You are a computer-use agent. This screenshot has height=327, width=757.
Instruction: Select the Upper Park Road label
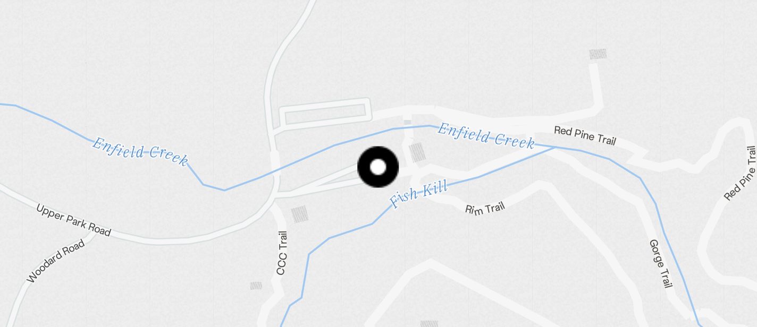73,220
